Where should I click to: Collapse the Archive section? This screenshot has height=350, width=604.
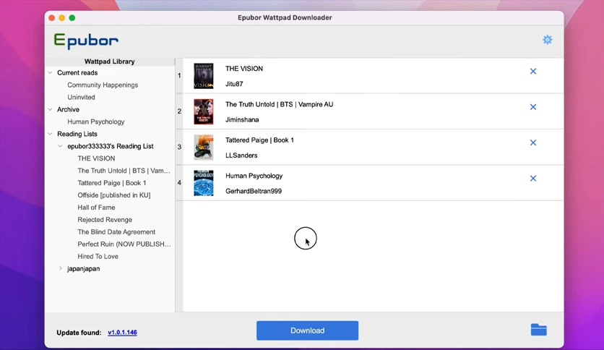pyautogui.click(x=50, y=109)
